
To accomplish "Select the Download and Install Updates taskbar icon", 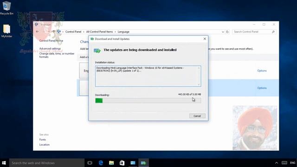I will point(143,163).
